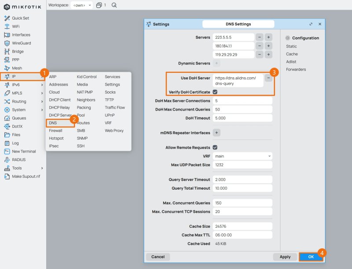Choose Firewall from the IP submenu
Viewport: 352px width, 269px height.
55,131
